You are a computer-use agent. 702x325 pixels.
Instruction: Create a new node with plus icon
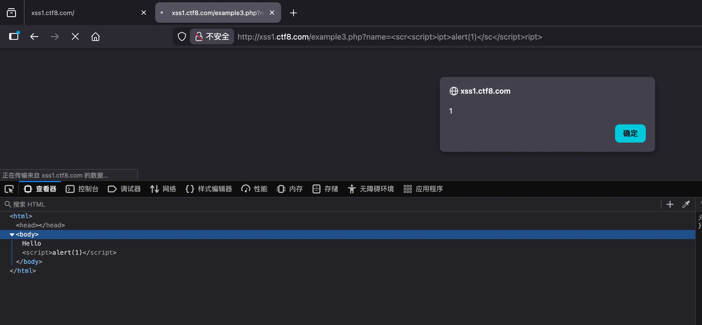670,204
